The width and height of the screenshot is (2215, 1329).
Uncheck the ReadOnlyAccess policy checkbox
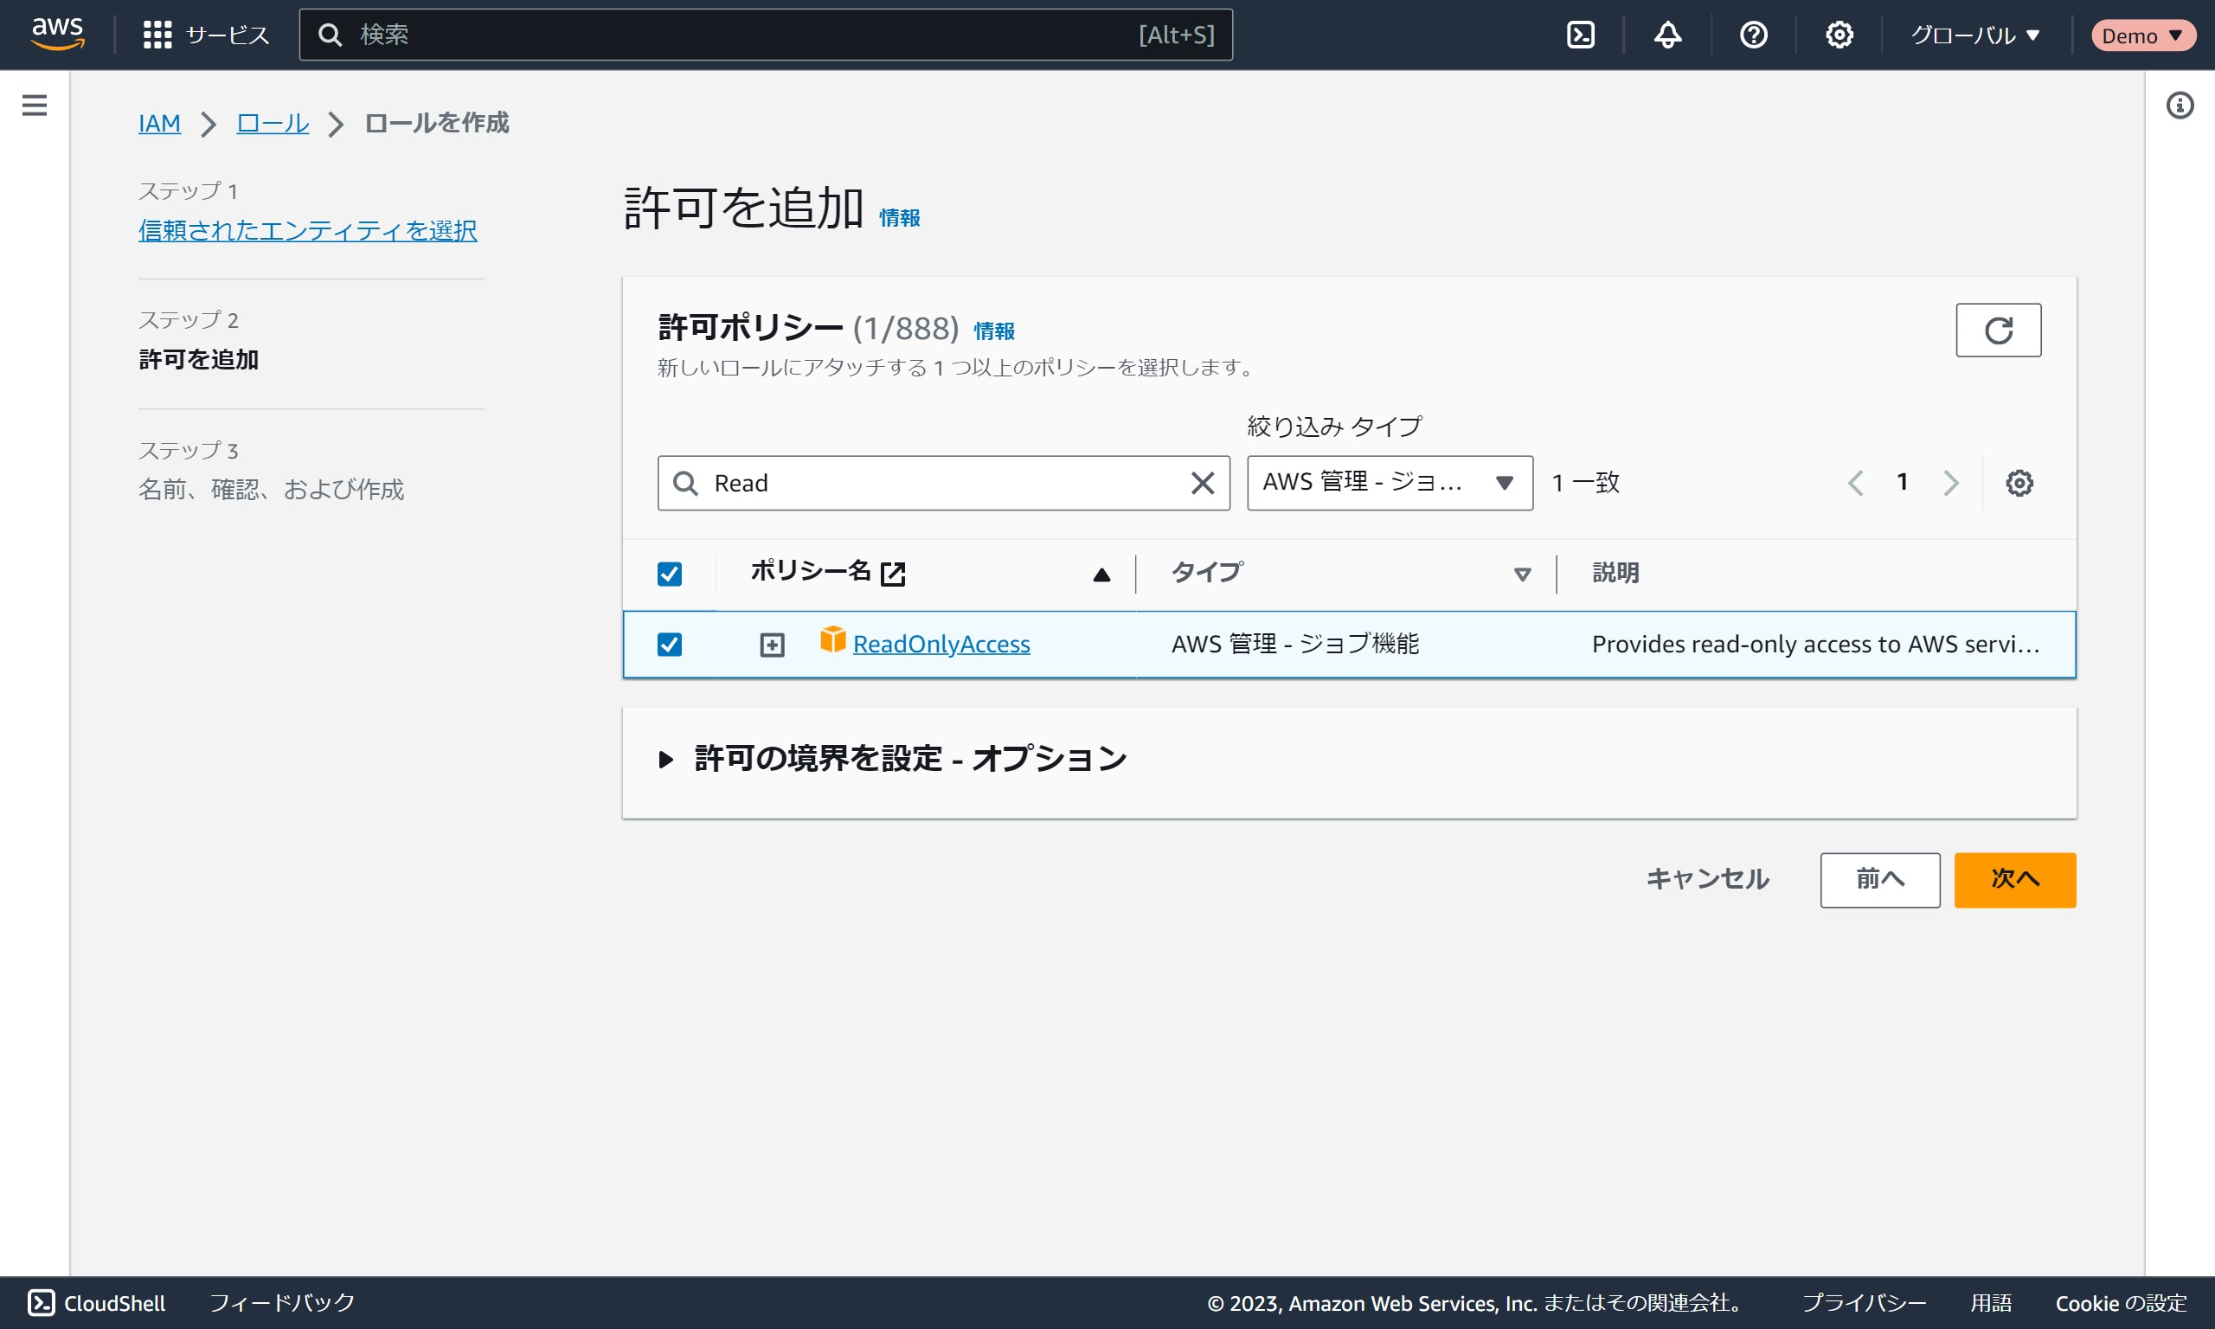(x=670, y=645)
